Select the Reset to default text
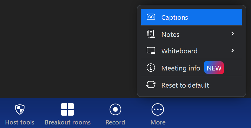Screen dimensions: 251x128 (185, 85)
